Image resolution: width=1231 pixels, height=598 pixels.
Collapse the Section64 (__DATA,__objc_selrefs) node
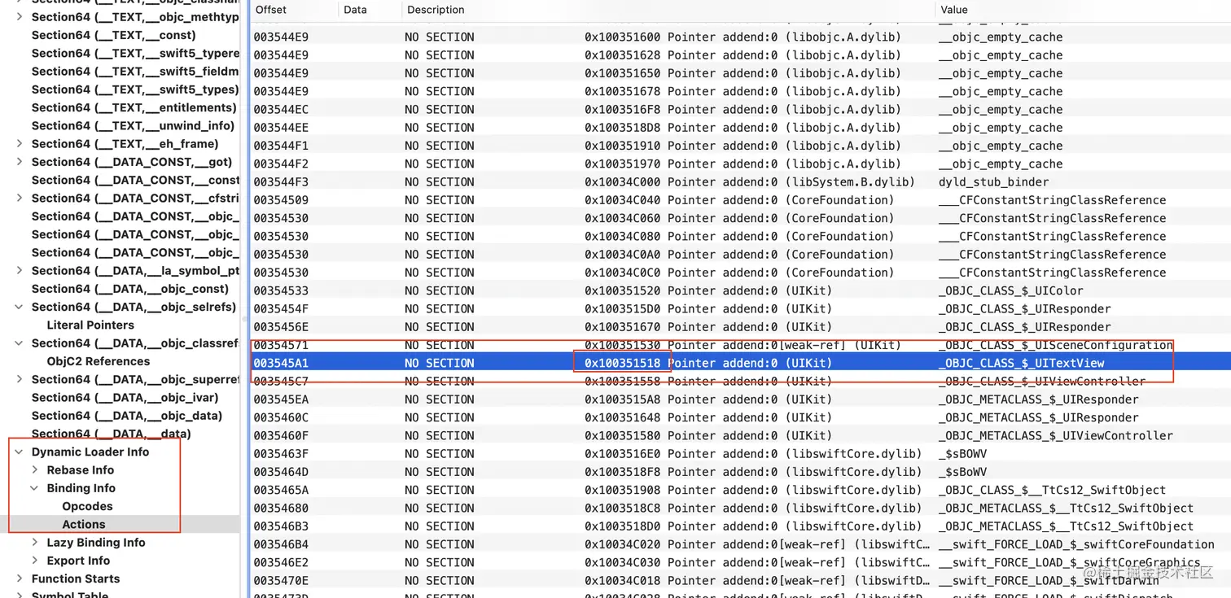click(x=19, y=307)
